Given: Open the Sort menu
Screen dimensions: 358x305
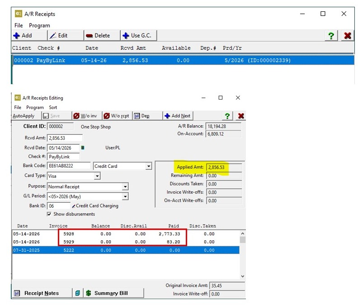Looking at the screenshot, I should tap(53, 107).
